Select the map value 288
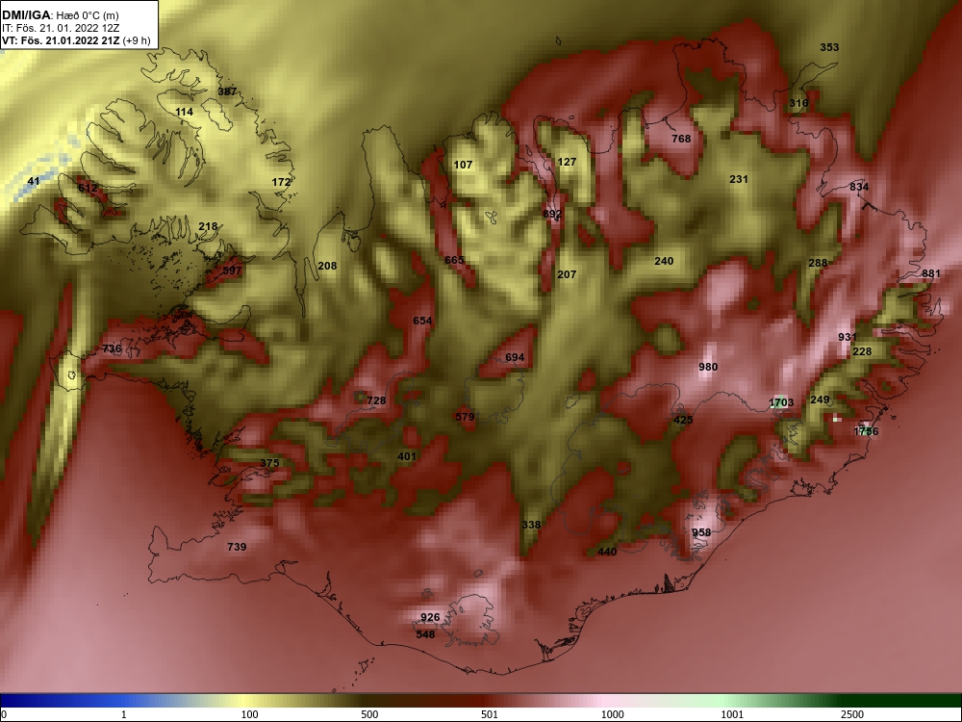Screen dimensions: 962x722 pos(818,264)
